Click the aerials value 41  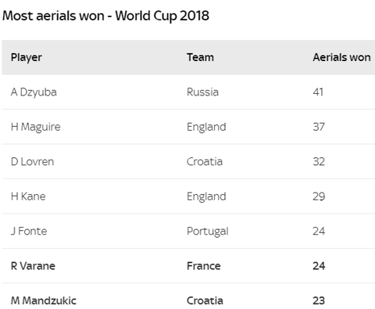click(x=318, y=92)
